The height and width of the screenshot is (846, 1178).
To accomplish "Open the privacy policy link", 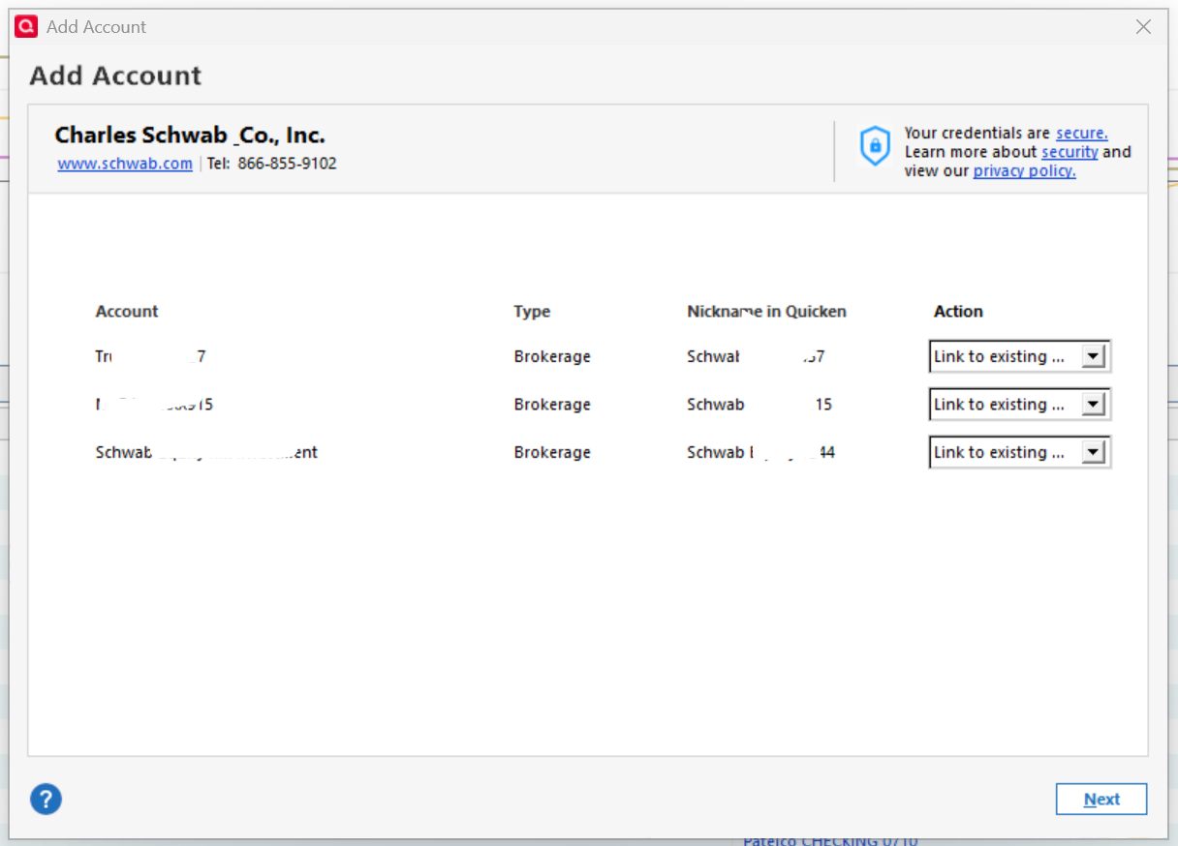I will 1024,171.
